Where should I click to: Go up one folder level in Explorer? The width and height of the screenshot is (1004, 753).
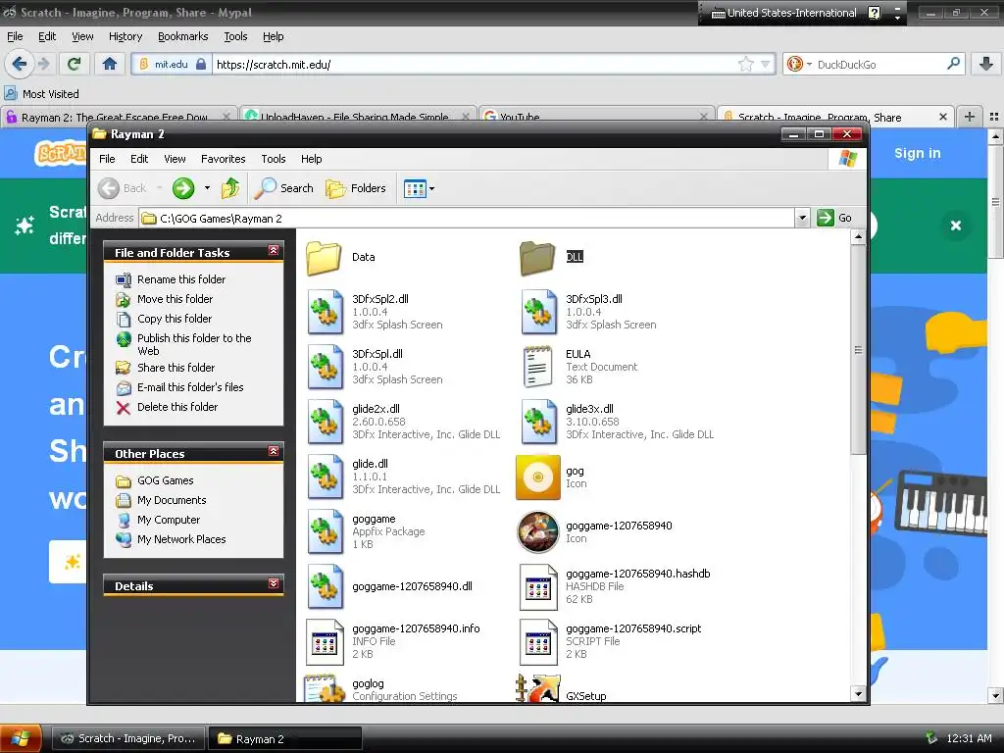(x=230, y=188)
